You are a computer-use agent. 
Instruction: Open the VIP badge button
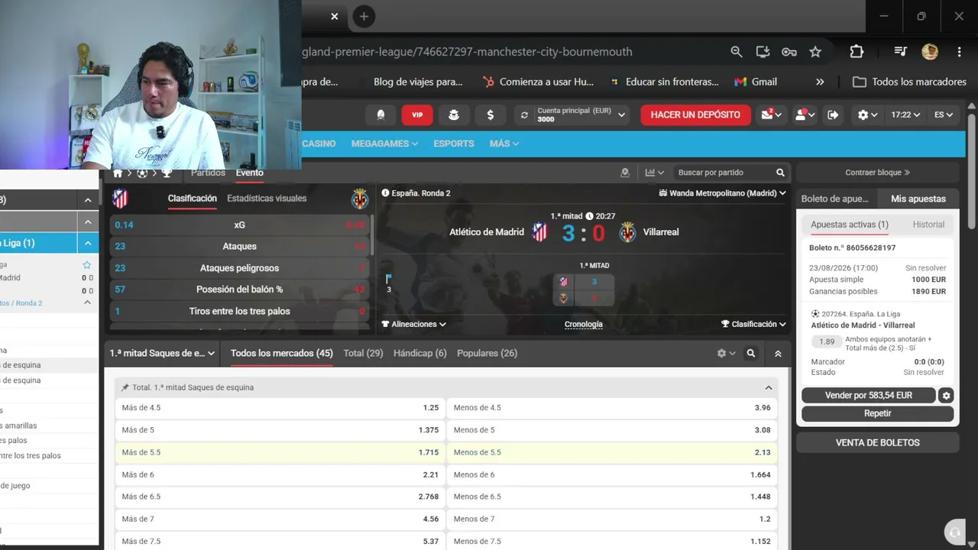click(417, 115)
